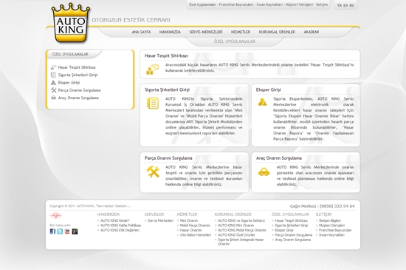Open KURUMSAL ÜRÜNLER in main navigation
The height and width of the screenshot is (270, 406).
point(277,32)
